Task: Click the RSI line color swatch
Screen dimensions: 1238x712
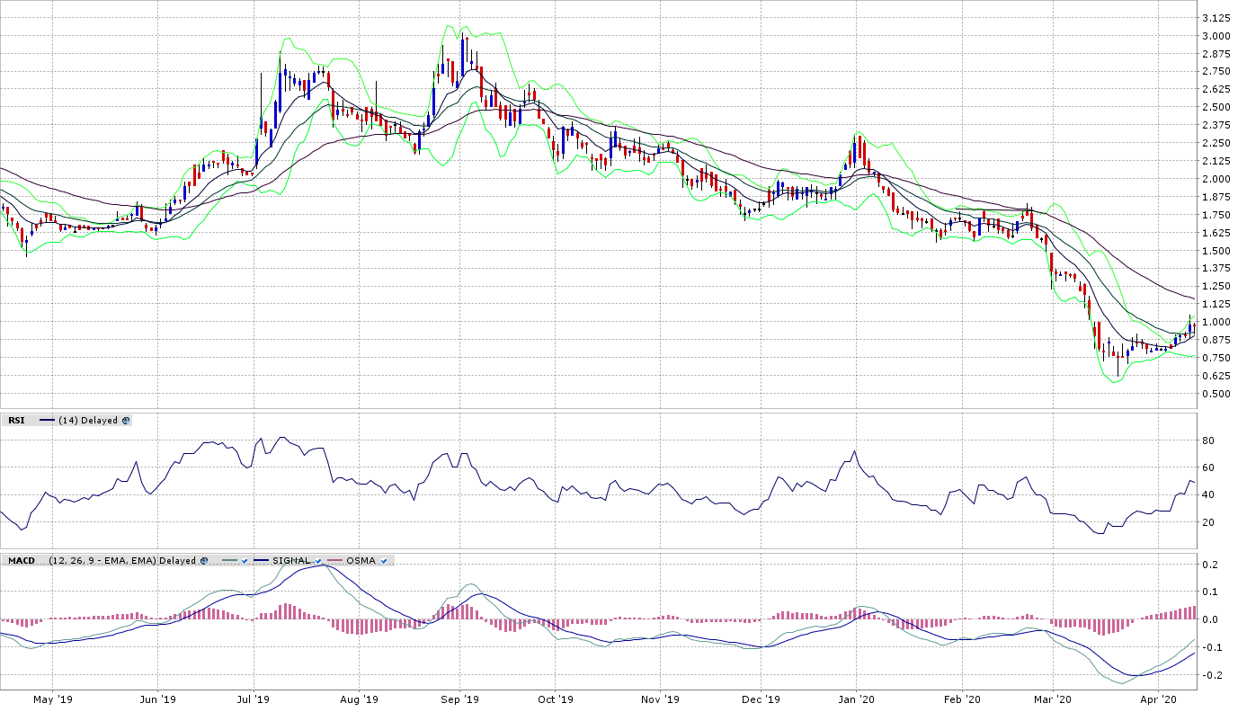Action: 47,420
